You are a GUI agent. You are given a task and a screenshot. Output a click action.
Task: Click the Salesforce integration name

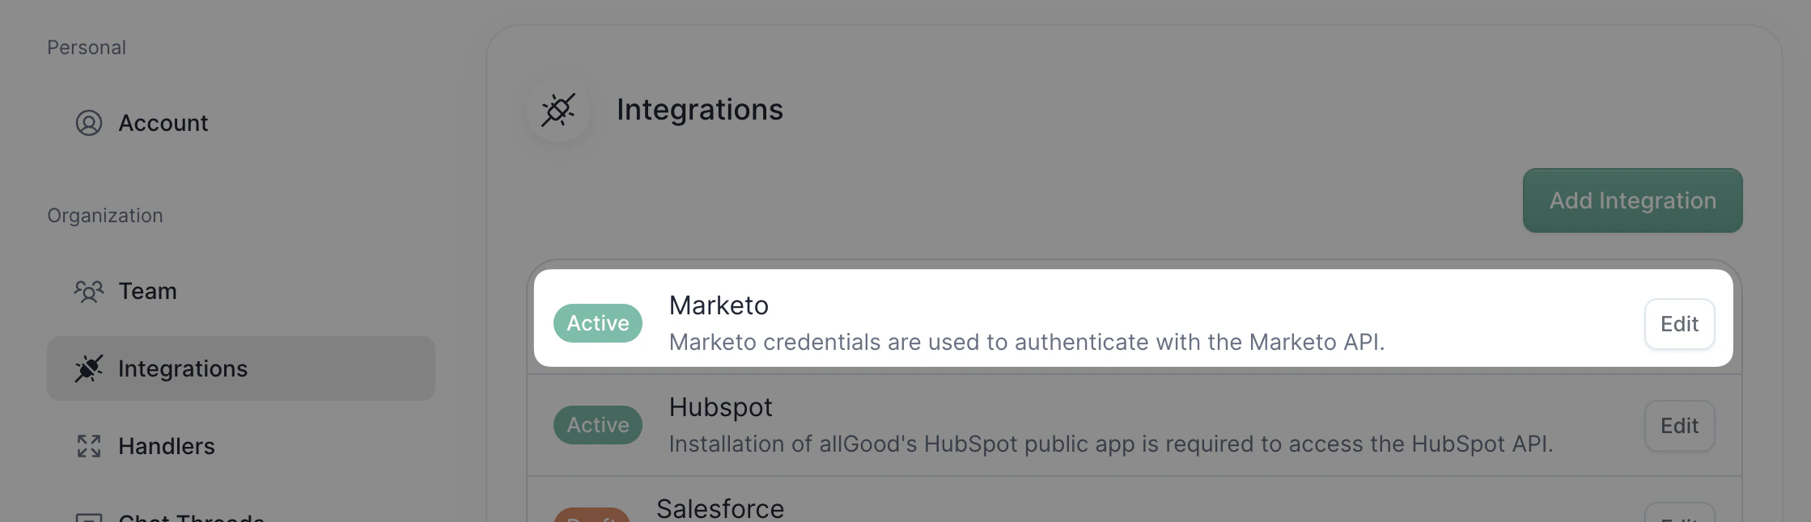pos(720,509)
